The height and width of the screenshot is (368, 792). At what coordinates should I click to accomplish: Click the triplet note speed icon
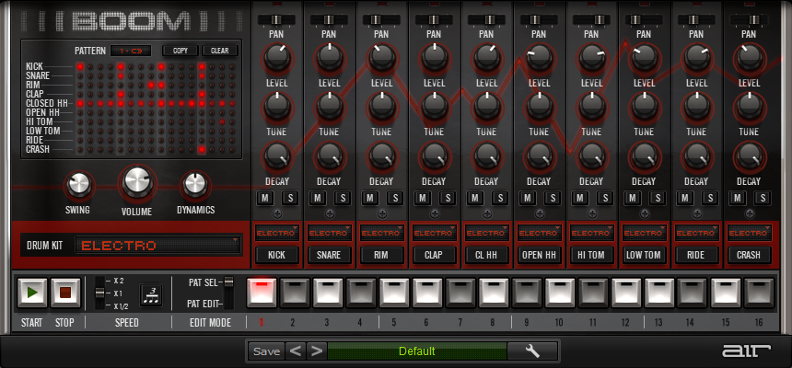[150, 293]
